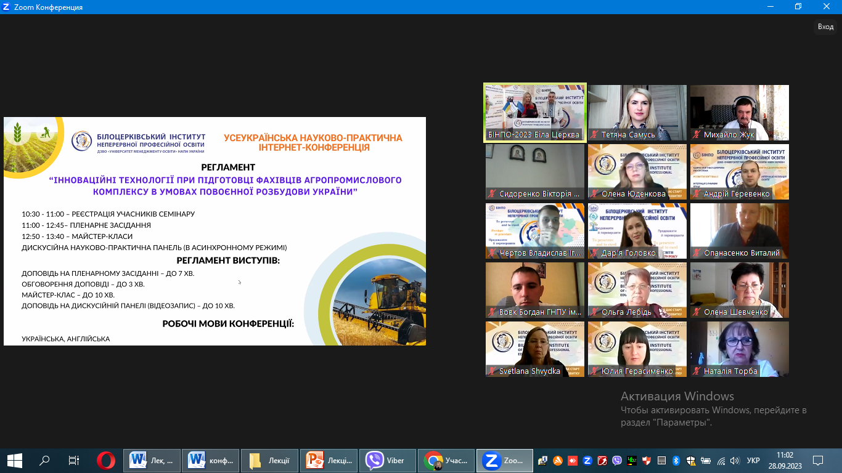Open the PowerPoint Лекції presentation taskbar button

(x=328, y=460)
